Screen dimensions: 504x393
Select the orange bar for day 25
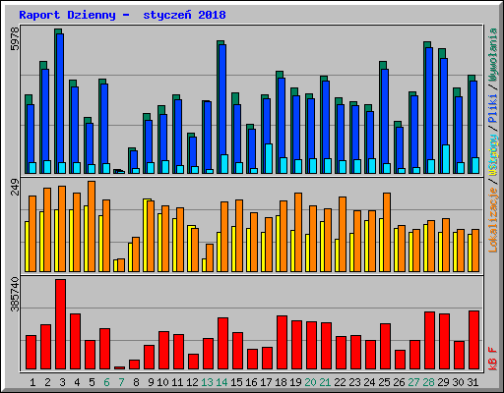(387, 232)
